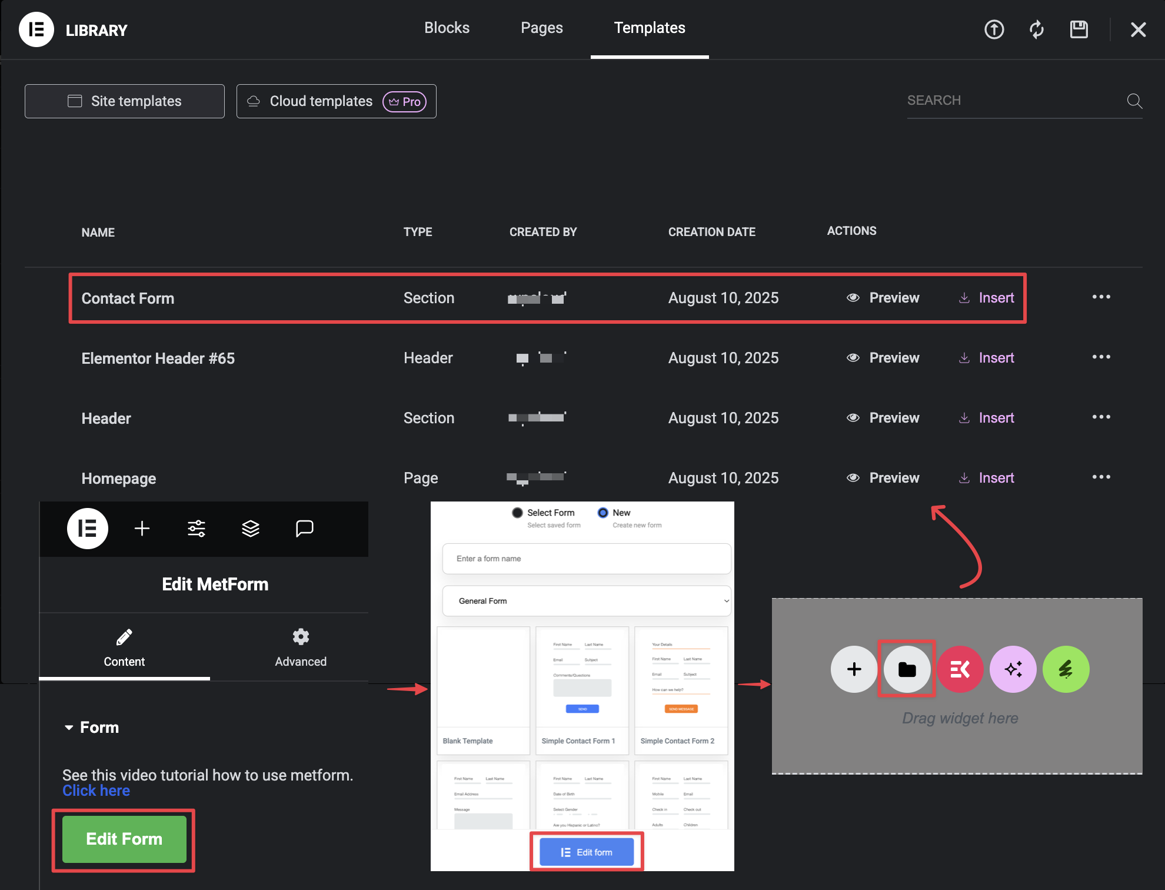This screenshot has width=1165, height=890.
Task: Click the Enter a form name field
Action: tap(587, 559)
